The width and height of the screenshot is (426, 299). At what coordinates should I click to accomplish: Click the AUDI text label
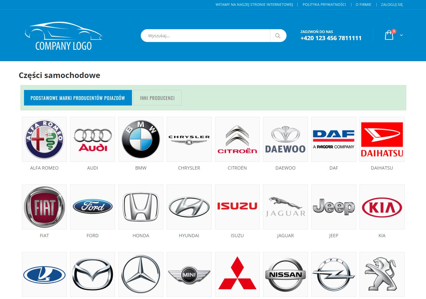click(x=92, y=168)
